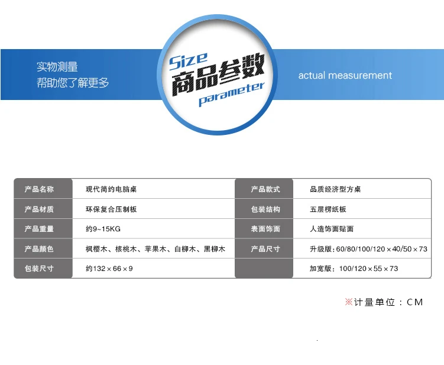Click the 产品款式 label cell
This screenshot has width=444, height=365.
[264, 189]
